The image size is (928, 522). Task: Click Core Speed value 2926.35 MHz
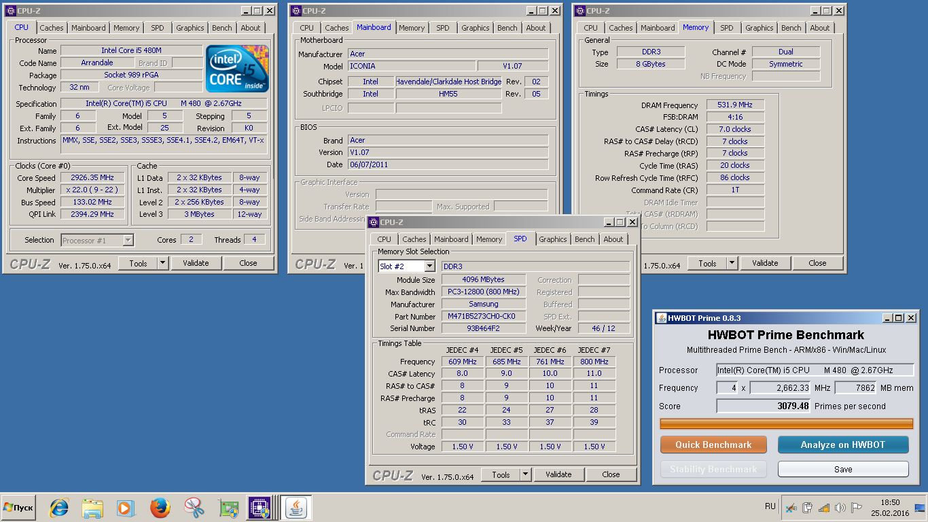click(92, 177)
